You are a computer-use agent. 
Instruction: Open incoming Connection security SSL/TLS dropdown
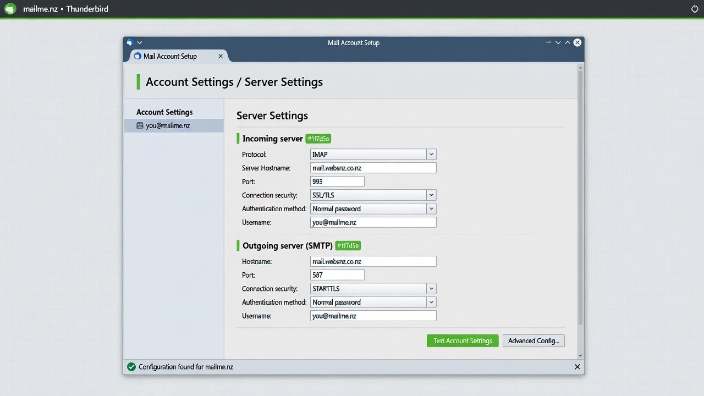(373, 195)
